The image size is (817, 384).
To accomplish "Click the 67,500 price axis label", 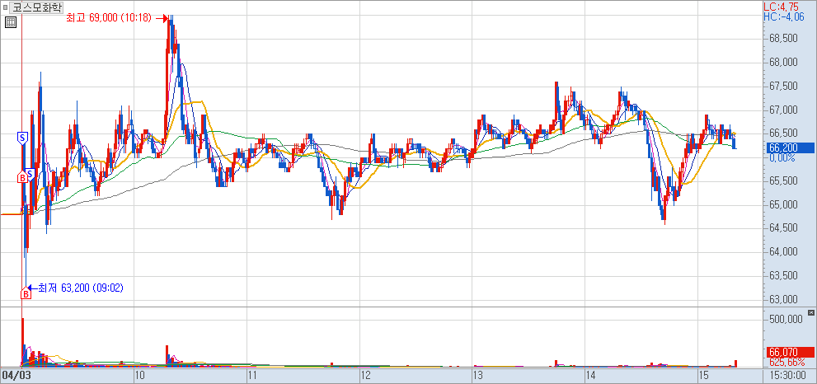I will tap(783, 87).
